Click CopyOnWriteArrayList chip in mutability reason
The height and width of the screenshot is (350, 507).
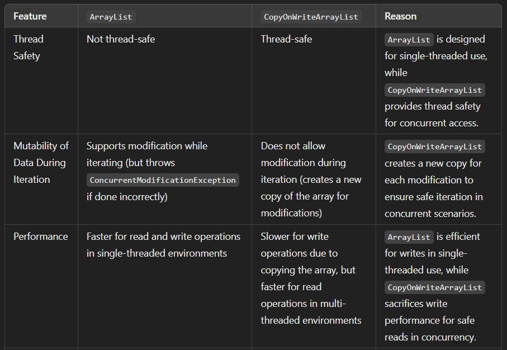(x=434, y=146)
